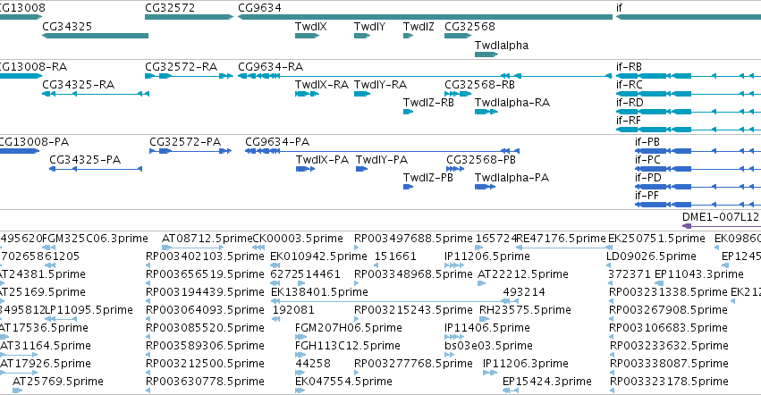The height and width of the screenshot is (395, 761).
Task: Select EST FGH113C12.5prime
Action: click(348, 346)
